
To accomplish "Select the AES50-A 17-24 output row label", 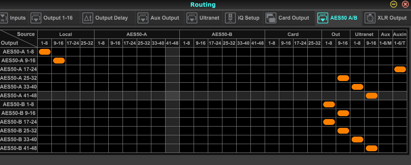I will coord(19,69).
